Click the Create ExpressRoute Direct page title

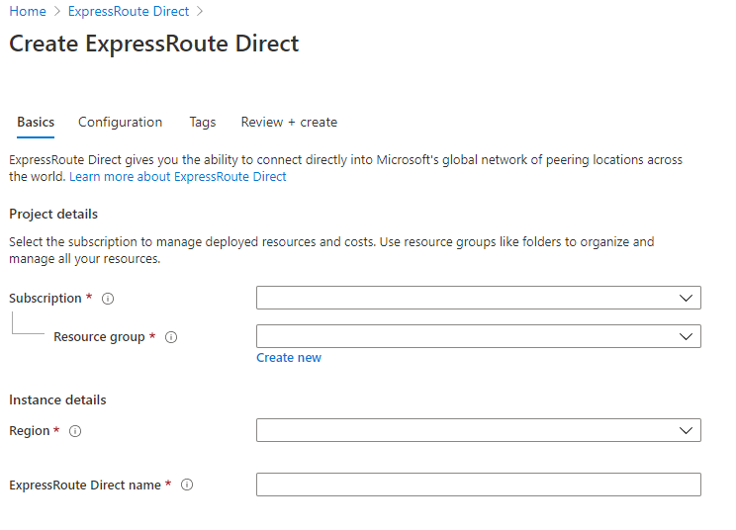(x=154, y=44)
